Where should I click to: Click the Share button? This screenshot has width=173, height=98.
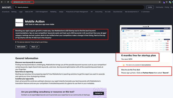tap(35, 47)
